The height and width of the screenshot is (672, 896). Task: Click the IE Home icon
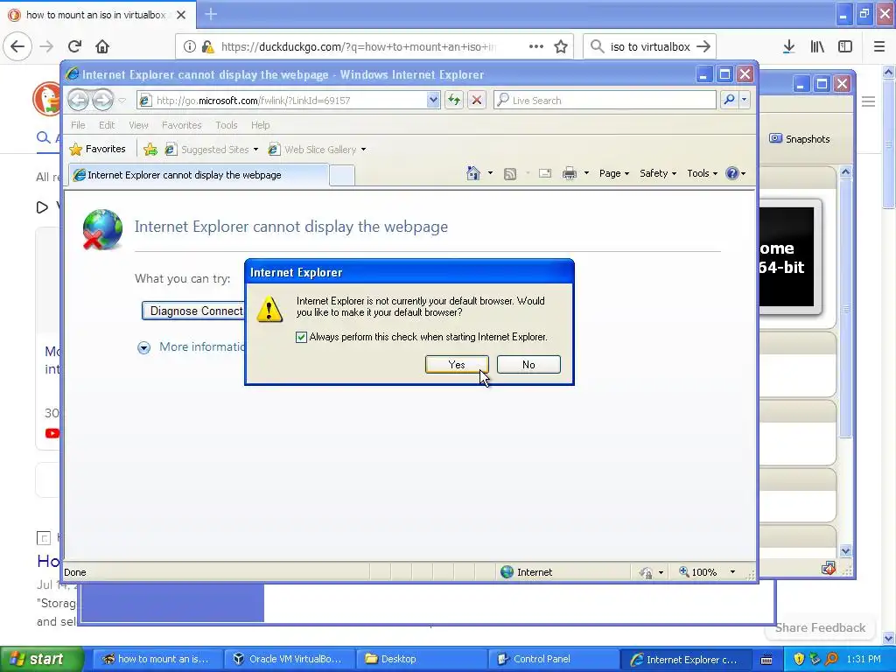coord(473,173)
